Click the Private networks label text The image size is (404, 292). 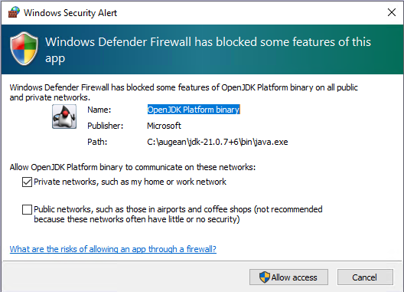[x=130, y=182]
